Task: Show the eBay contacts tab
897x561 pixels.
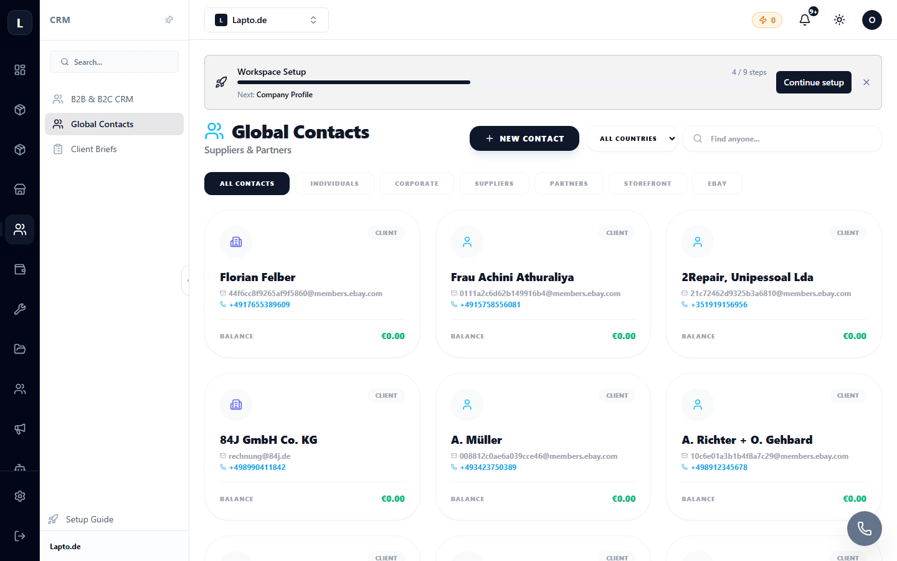Action: click(x=717, y=183)
